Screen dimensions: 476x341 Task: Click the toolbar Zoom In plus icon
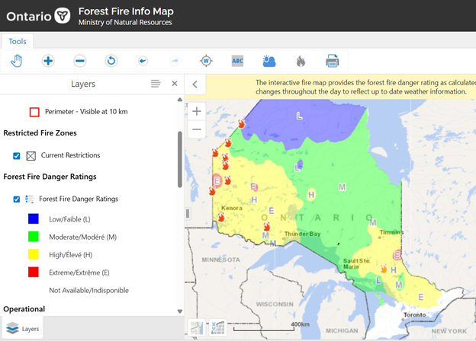point(48,60)
